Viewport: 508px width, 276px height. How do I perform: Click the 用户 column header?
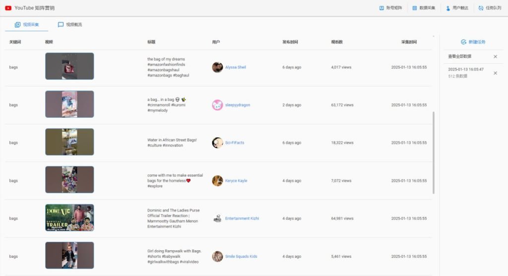coord(216,42)
